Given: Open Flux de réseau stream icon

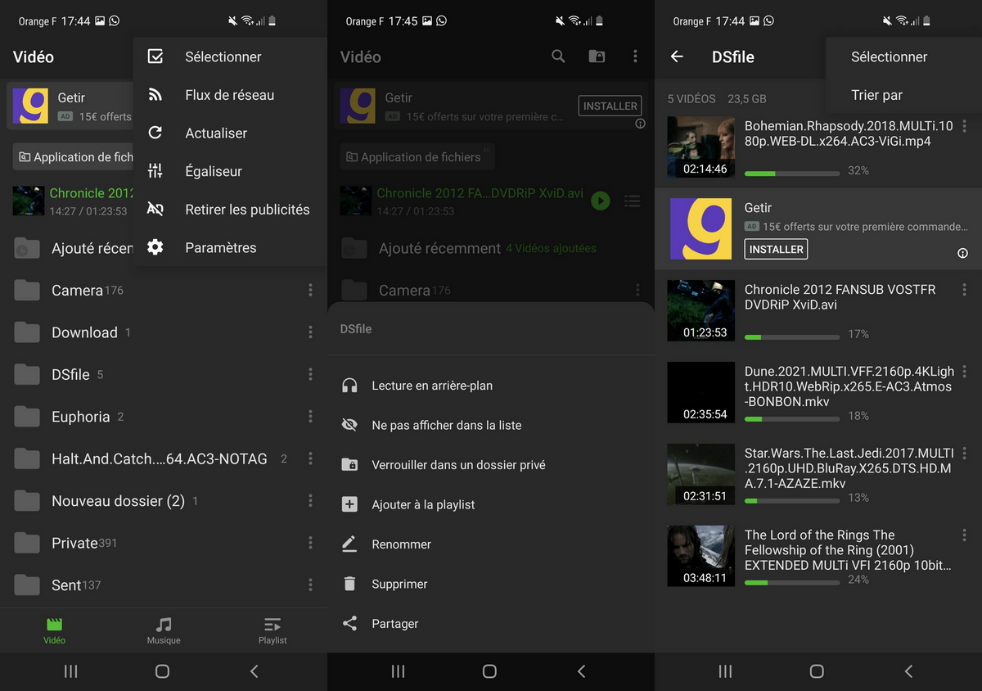Looking at the screenshot, I should 155,95.
